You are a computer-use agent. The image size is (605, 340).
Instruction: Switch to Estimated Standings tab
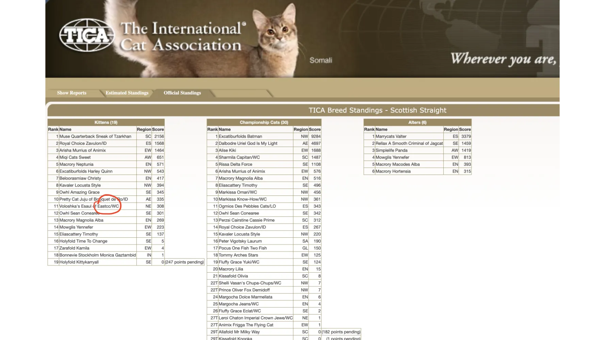[x=127, y=93]
